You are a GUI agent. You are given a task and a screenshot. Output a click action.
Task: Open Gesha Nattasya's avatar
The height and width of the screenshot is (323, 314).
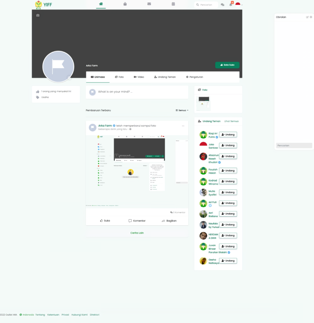pos(203,261)
